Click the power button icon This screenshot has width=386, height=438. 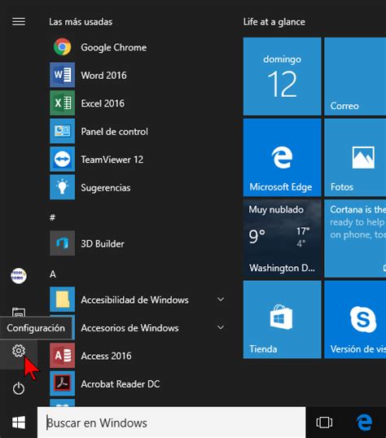coord(19,388)
